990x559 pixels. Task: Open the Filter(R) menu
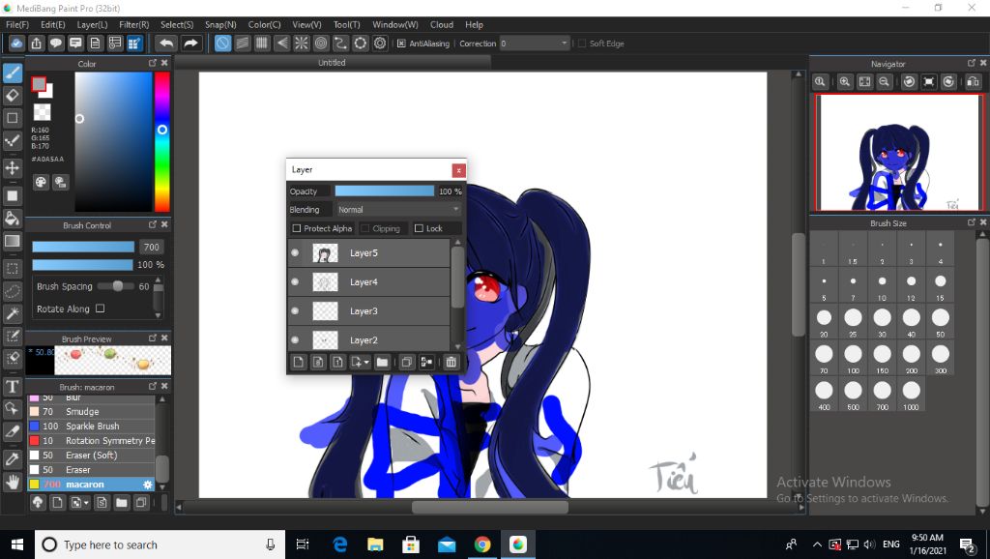point(133,24)
